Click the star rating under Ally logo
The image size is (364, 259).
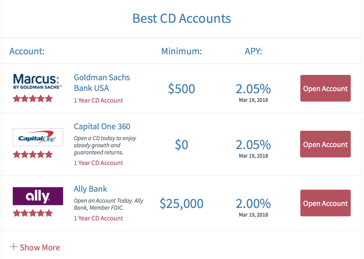pos(33,213)
